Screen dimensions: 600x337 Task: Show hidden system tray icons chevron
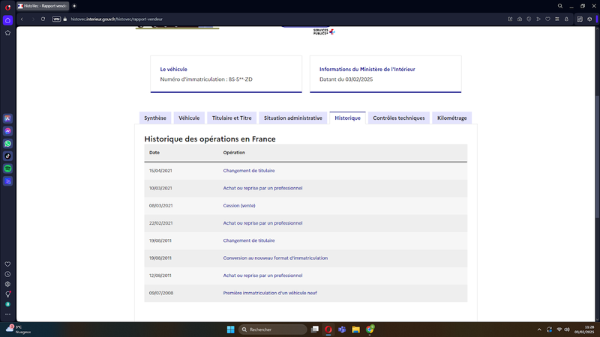(539, 330)
